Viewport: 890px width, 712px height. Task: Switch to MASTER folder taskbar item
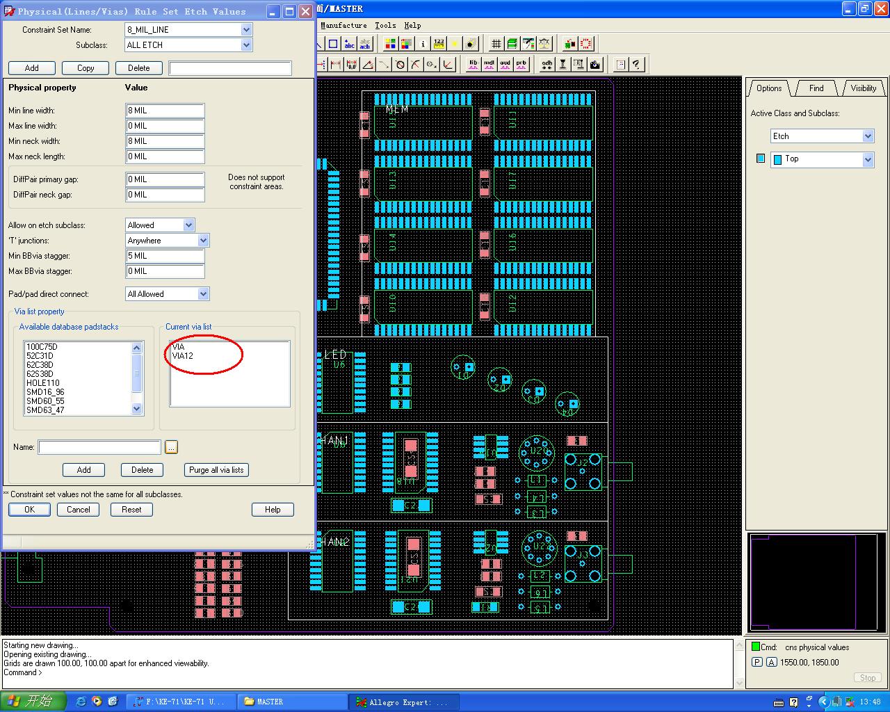pos(292,702)
